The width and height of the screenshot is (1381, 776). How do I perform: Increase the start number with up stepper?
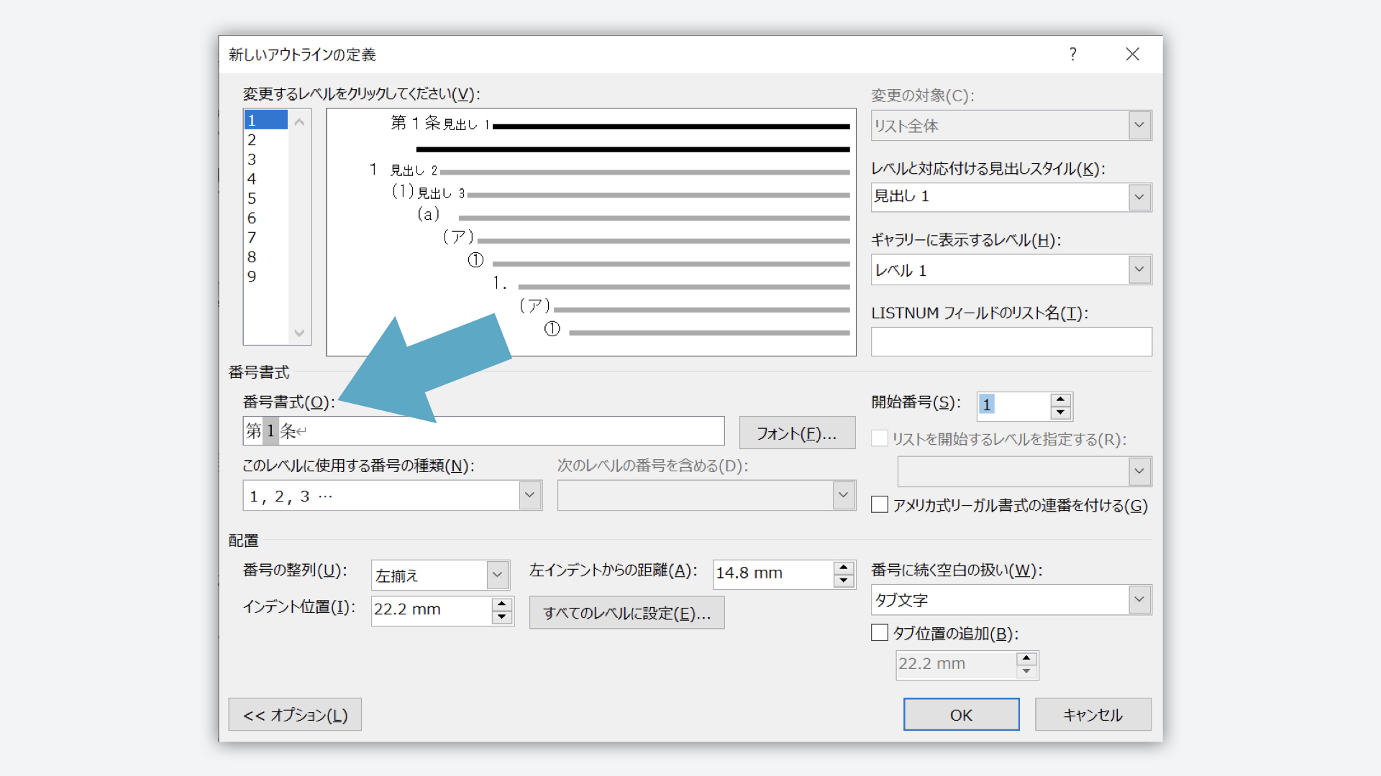tap(1060, 399)
